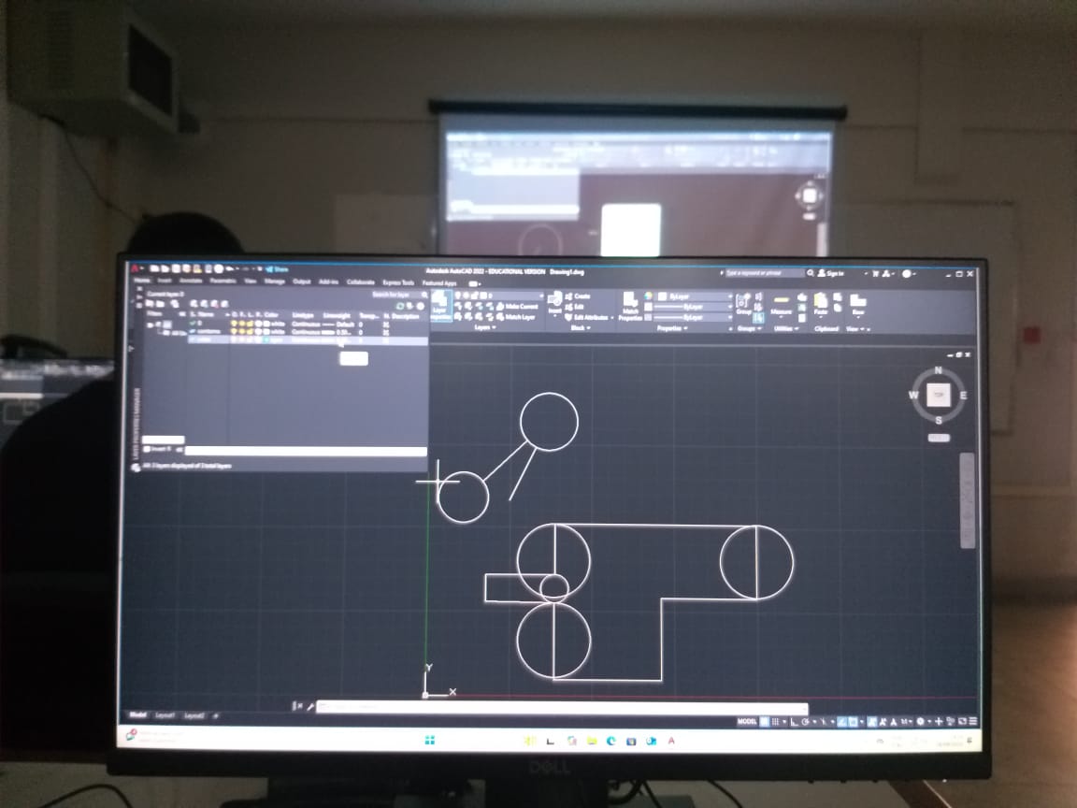
Task: Click white color swatch of contorno layer
Action: click(x=266, y=332)
